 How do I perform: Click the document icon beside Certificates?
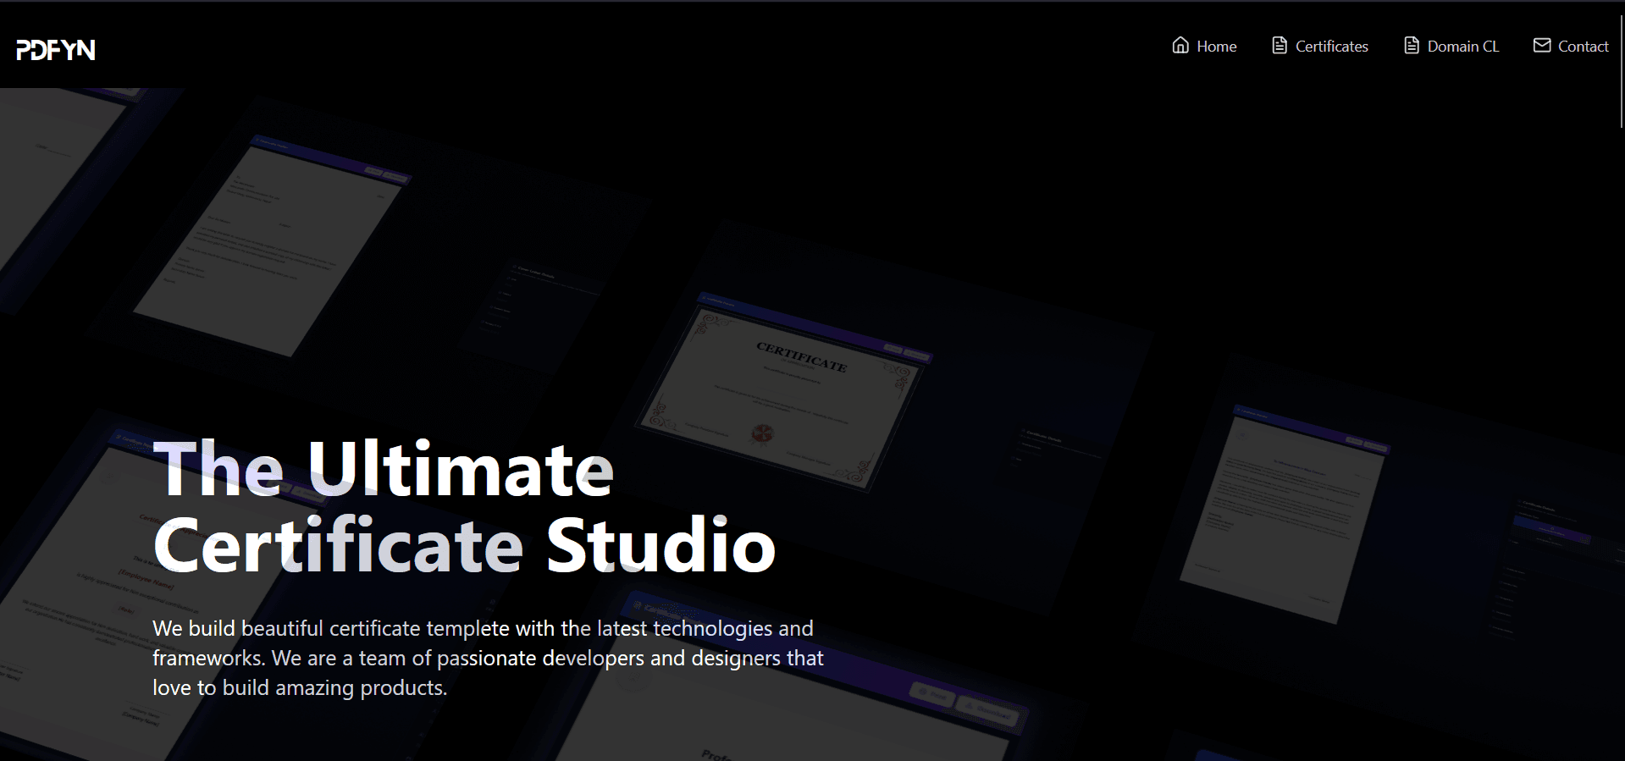pos(1280,46)
